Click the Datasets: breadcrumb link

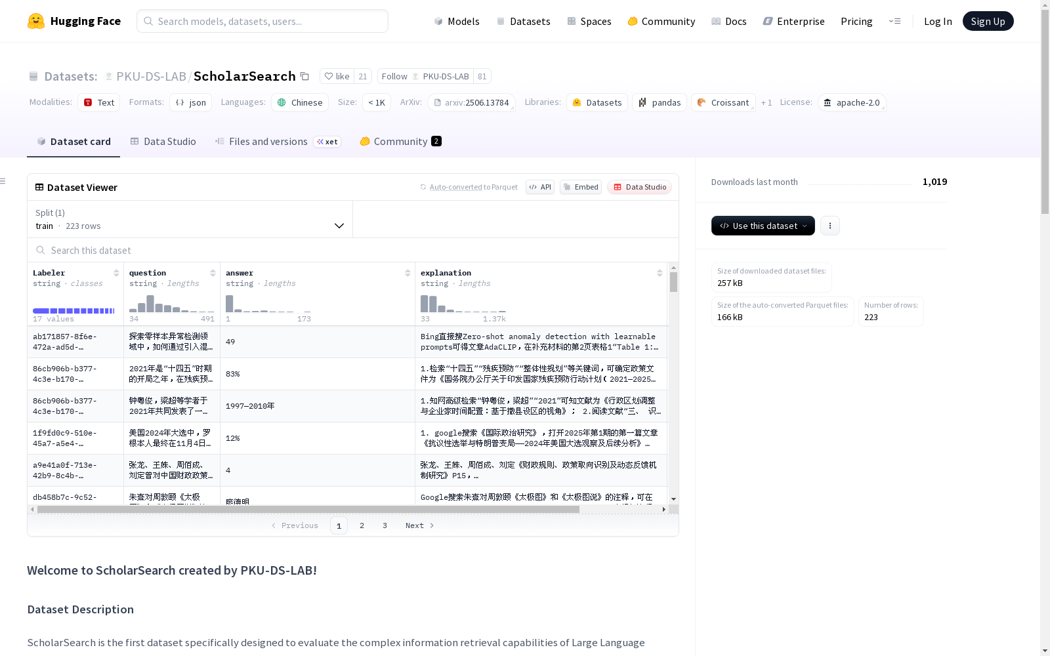point(71,76)
